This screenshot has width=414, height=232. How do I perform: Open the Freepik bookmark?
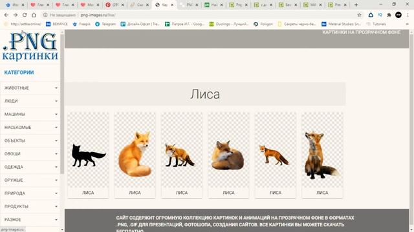pyautogui.click(x=82, y=24)
